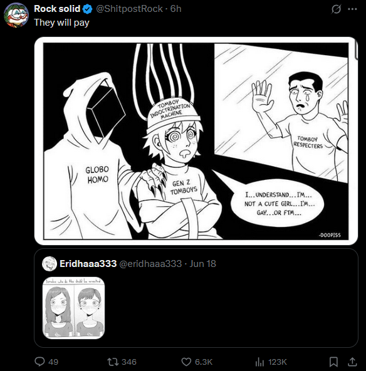This screenshot has width=366, height=371.
Task: Click the repost arrows icon
Action: (112, 362)
